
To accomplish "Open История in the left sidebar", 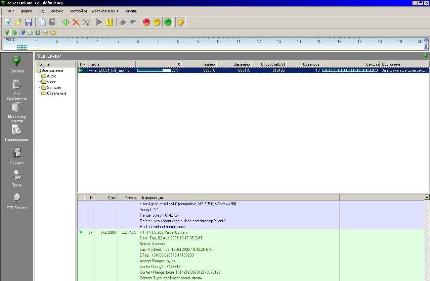I will click(17, 156).
